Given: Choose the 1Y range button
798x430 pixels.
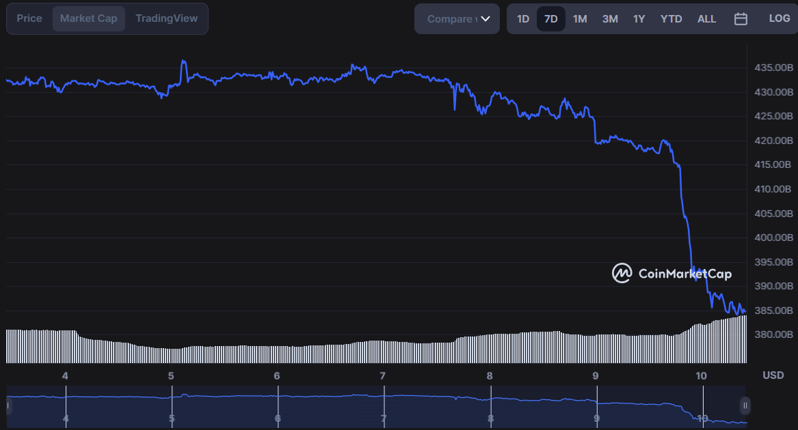Looking at the screenshot, I should point(639,18).
